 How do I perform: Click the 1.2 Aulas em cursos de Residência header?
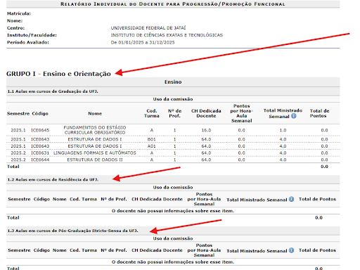173,179
